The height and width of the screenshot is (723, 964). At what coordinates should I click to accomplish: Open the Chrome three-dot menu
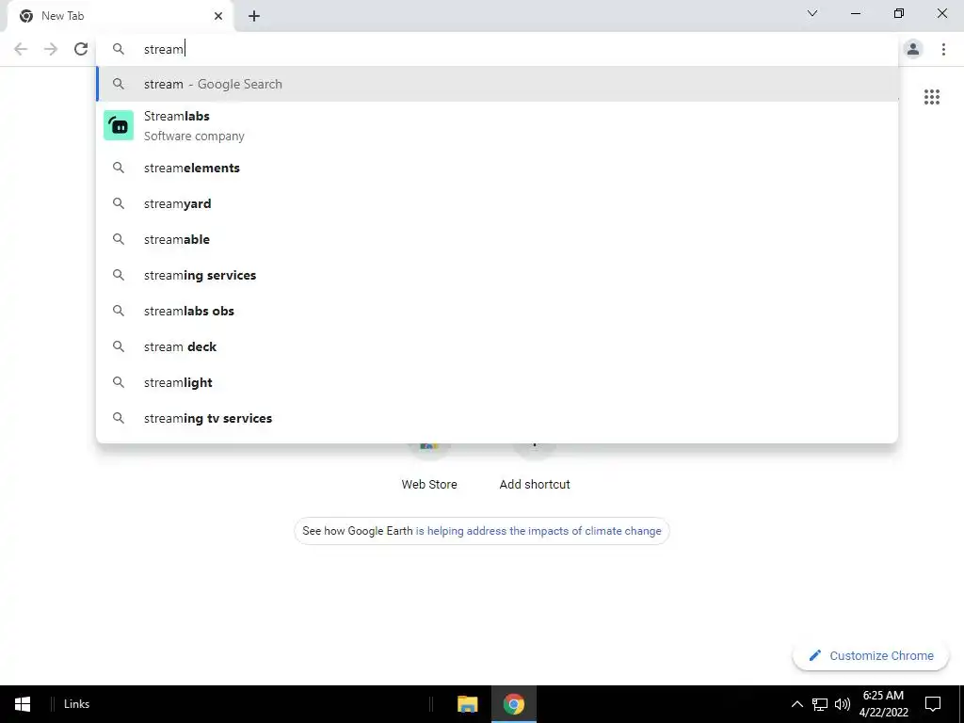(x=943, y=49)
